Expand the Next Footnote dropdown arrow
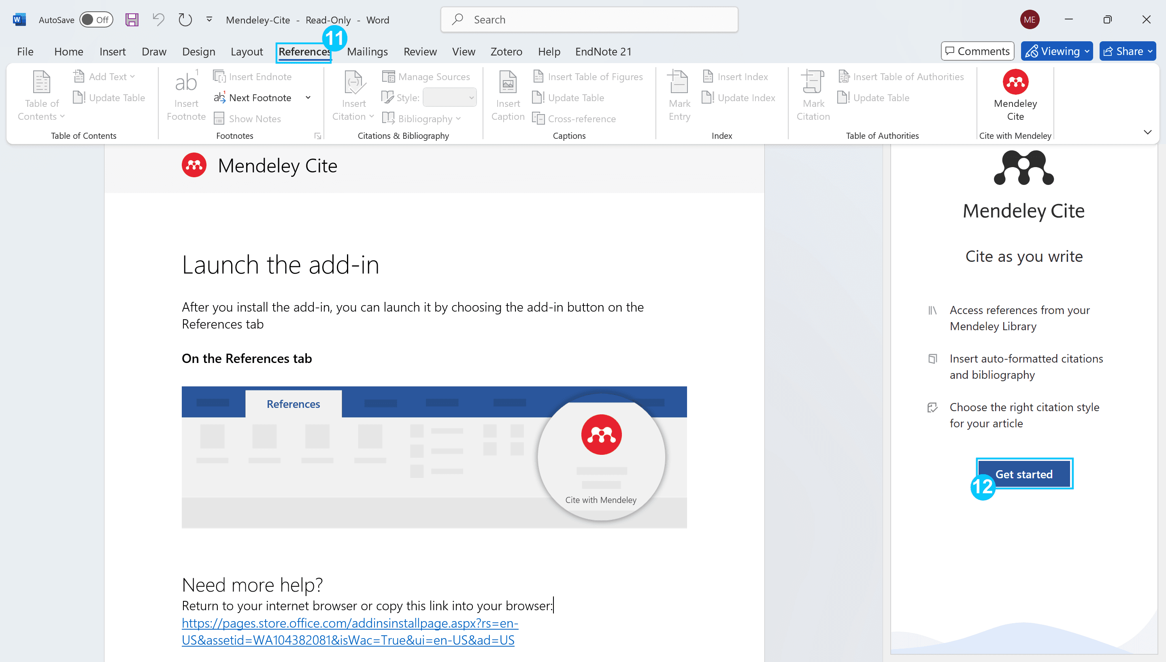The width and height of the screenshot is (1166, 662). pyautogui.click(x=308, y=97)
